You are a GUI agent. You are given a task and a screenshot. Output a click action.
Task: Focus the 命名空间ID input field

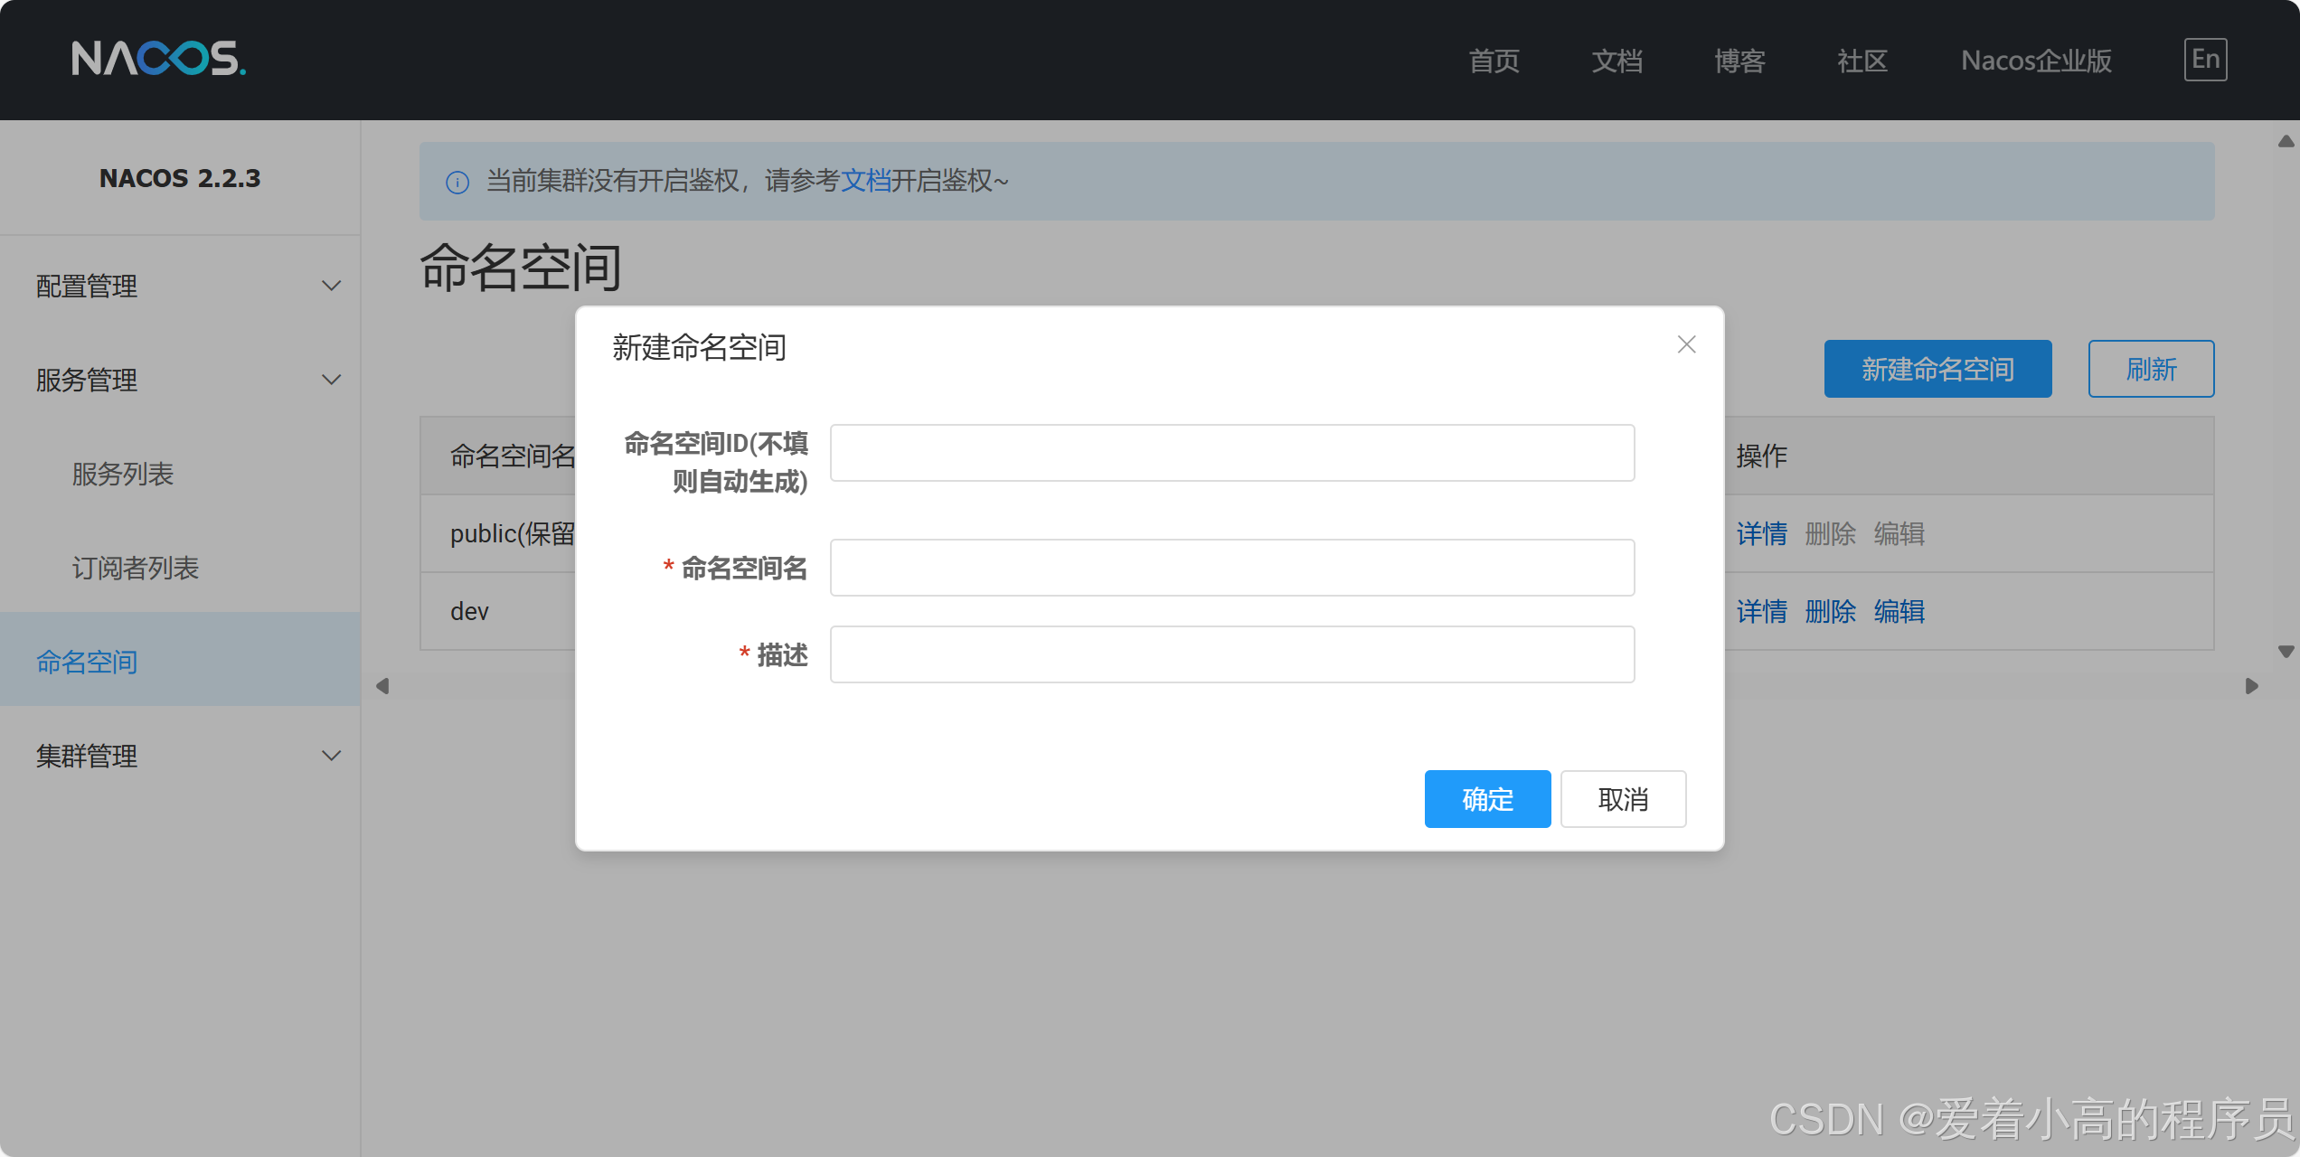tap(1231, 453)
